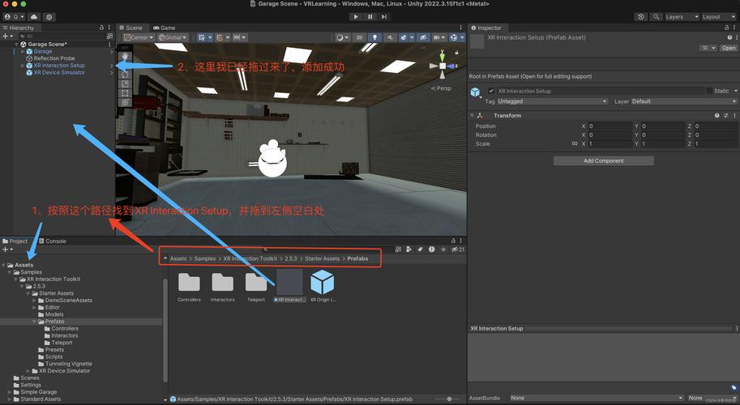740x405 pixels.
Task: Click the settings gear icon in the top toolbar
Action: click(49, 17)
